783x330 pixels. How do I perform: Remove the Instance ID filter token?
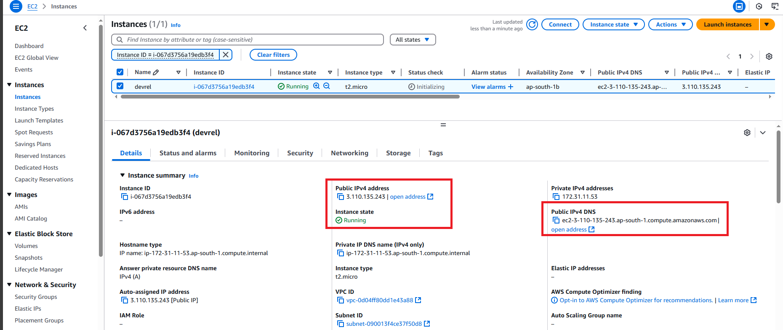[x=226, y=55]
